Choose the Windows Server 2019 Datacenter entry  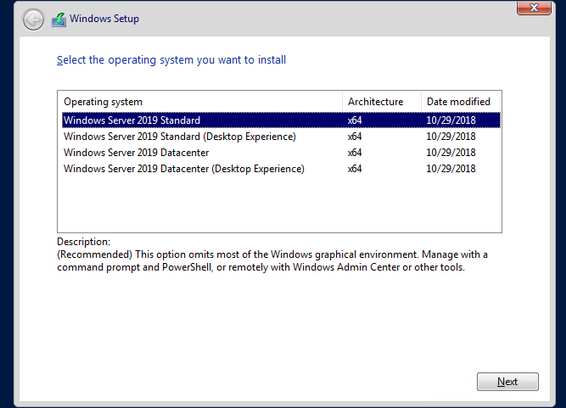pyautogui.click(x=136, y=153)
